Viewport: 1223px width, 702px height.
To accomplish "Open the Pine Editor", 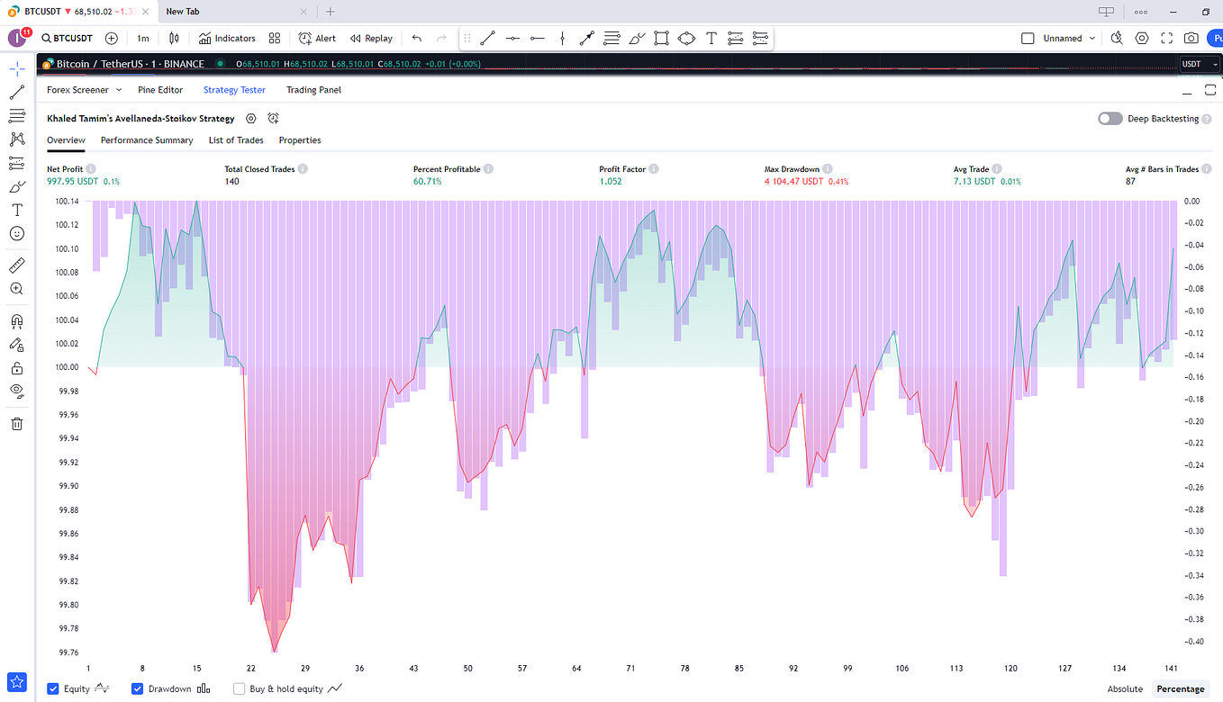I will 159,89.
